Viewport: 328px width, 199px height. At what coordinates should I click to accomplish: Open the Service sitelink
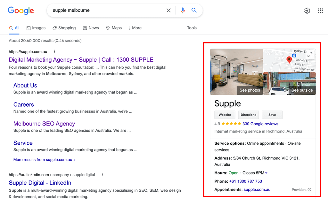click(x=23, y=143)
